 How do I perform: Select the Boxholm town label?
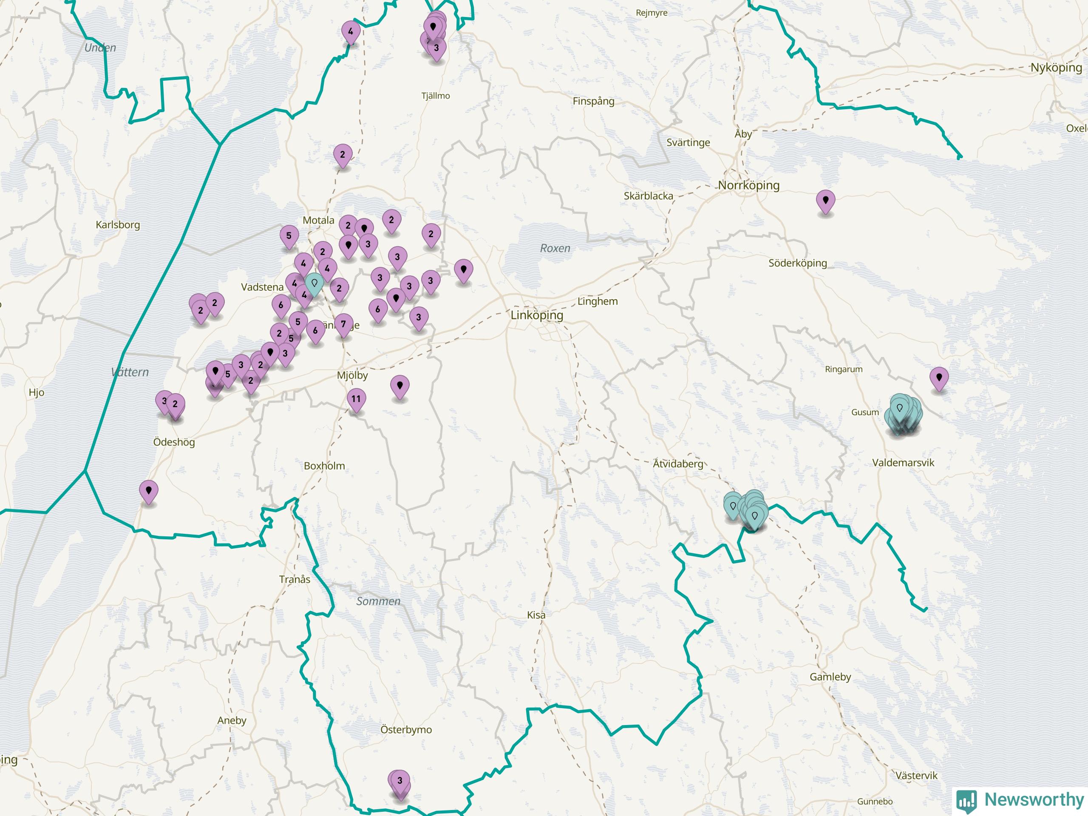[x=325, y=466]
